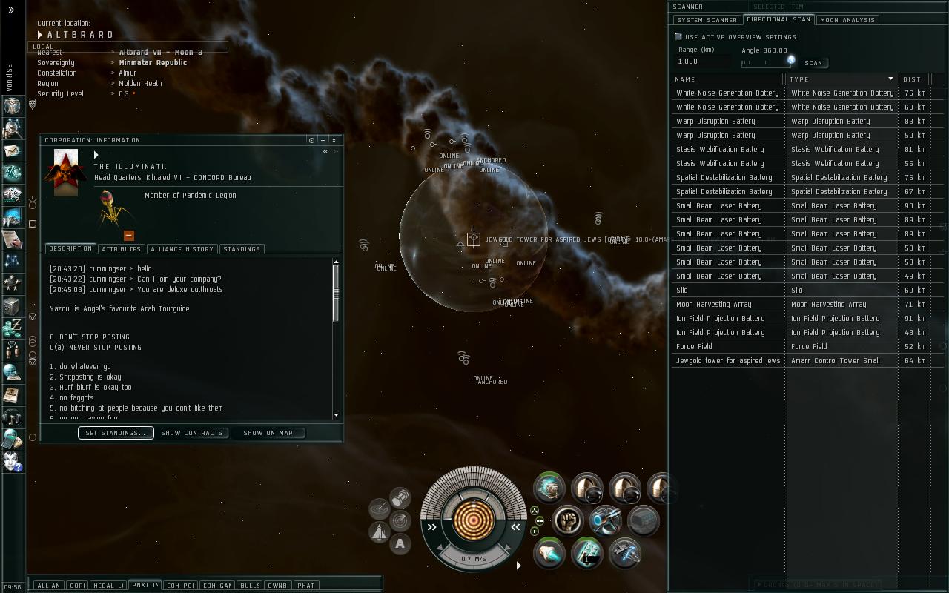
Task: Select the HEDAL LI chat tab
Action: pos(108,586)
